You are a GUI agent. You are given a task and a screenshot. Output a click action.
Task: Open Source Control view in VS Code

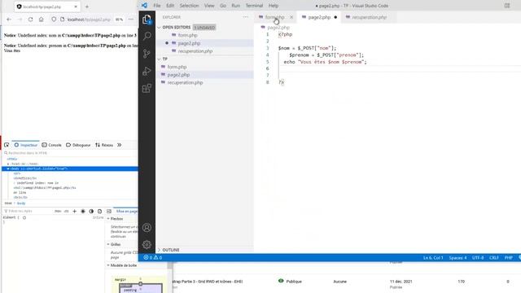[147, 54]
